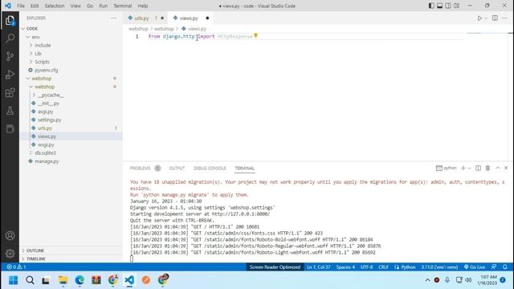Open new terminal launch profile dropdown
514x289 pixels.
click(469, 169)
